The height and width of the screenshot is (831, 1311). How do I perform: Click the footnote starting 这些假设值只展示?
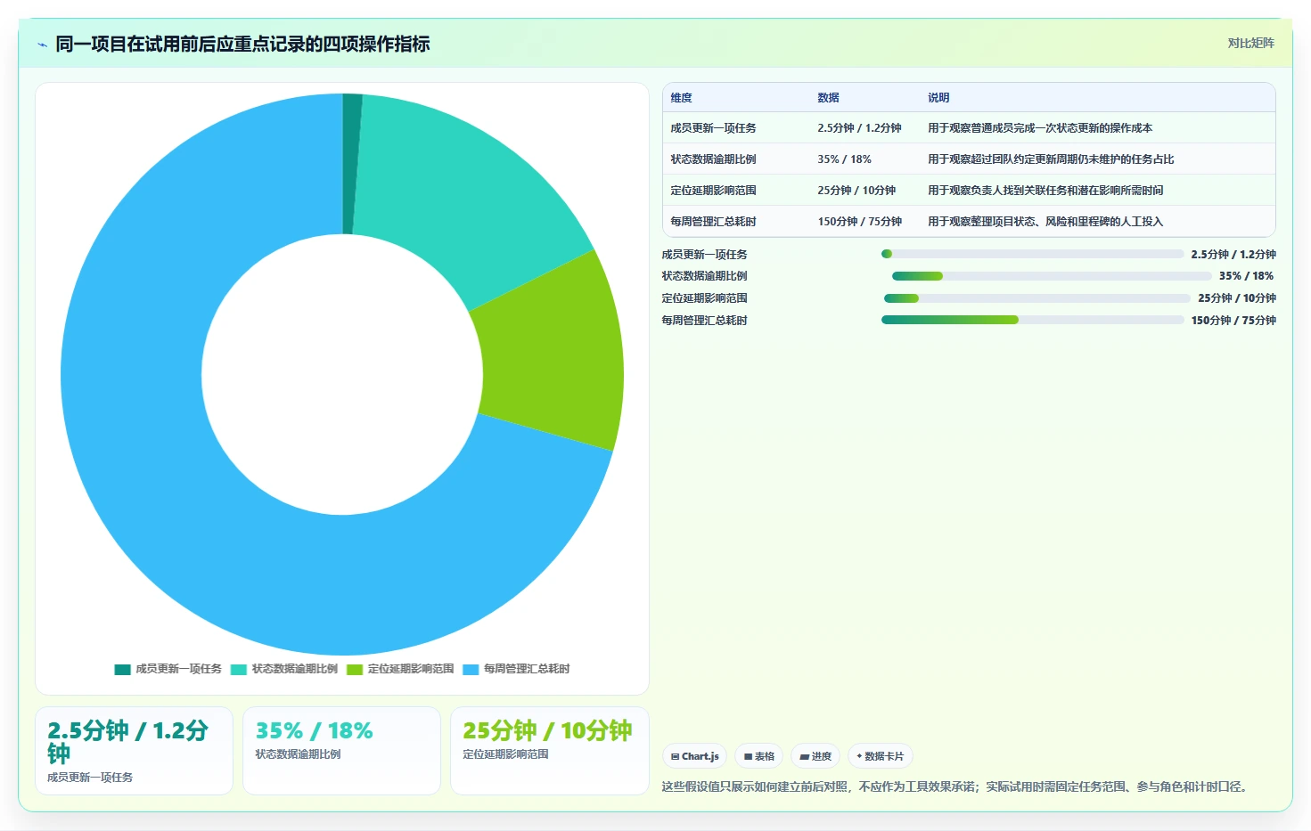pos(956,786)
